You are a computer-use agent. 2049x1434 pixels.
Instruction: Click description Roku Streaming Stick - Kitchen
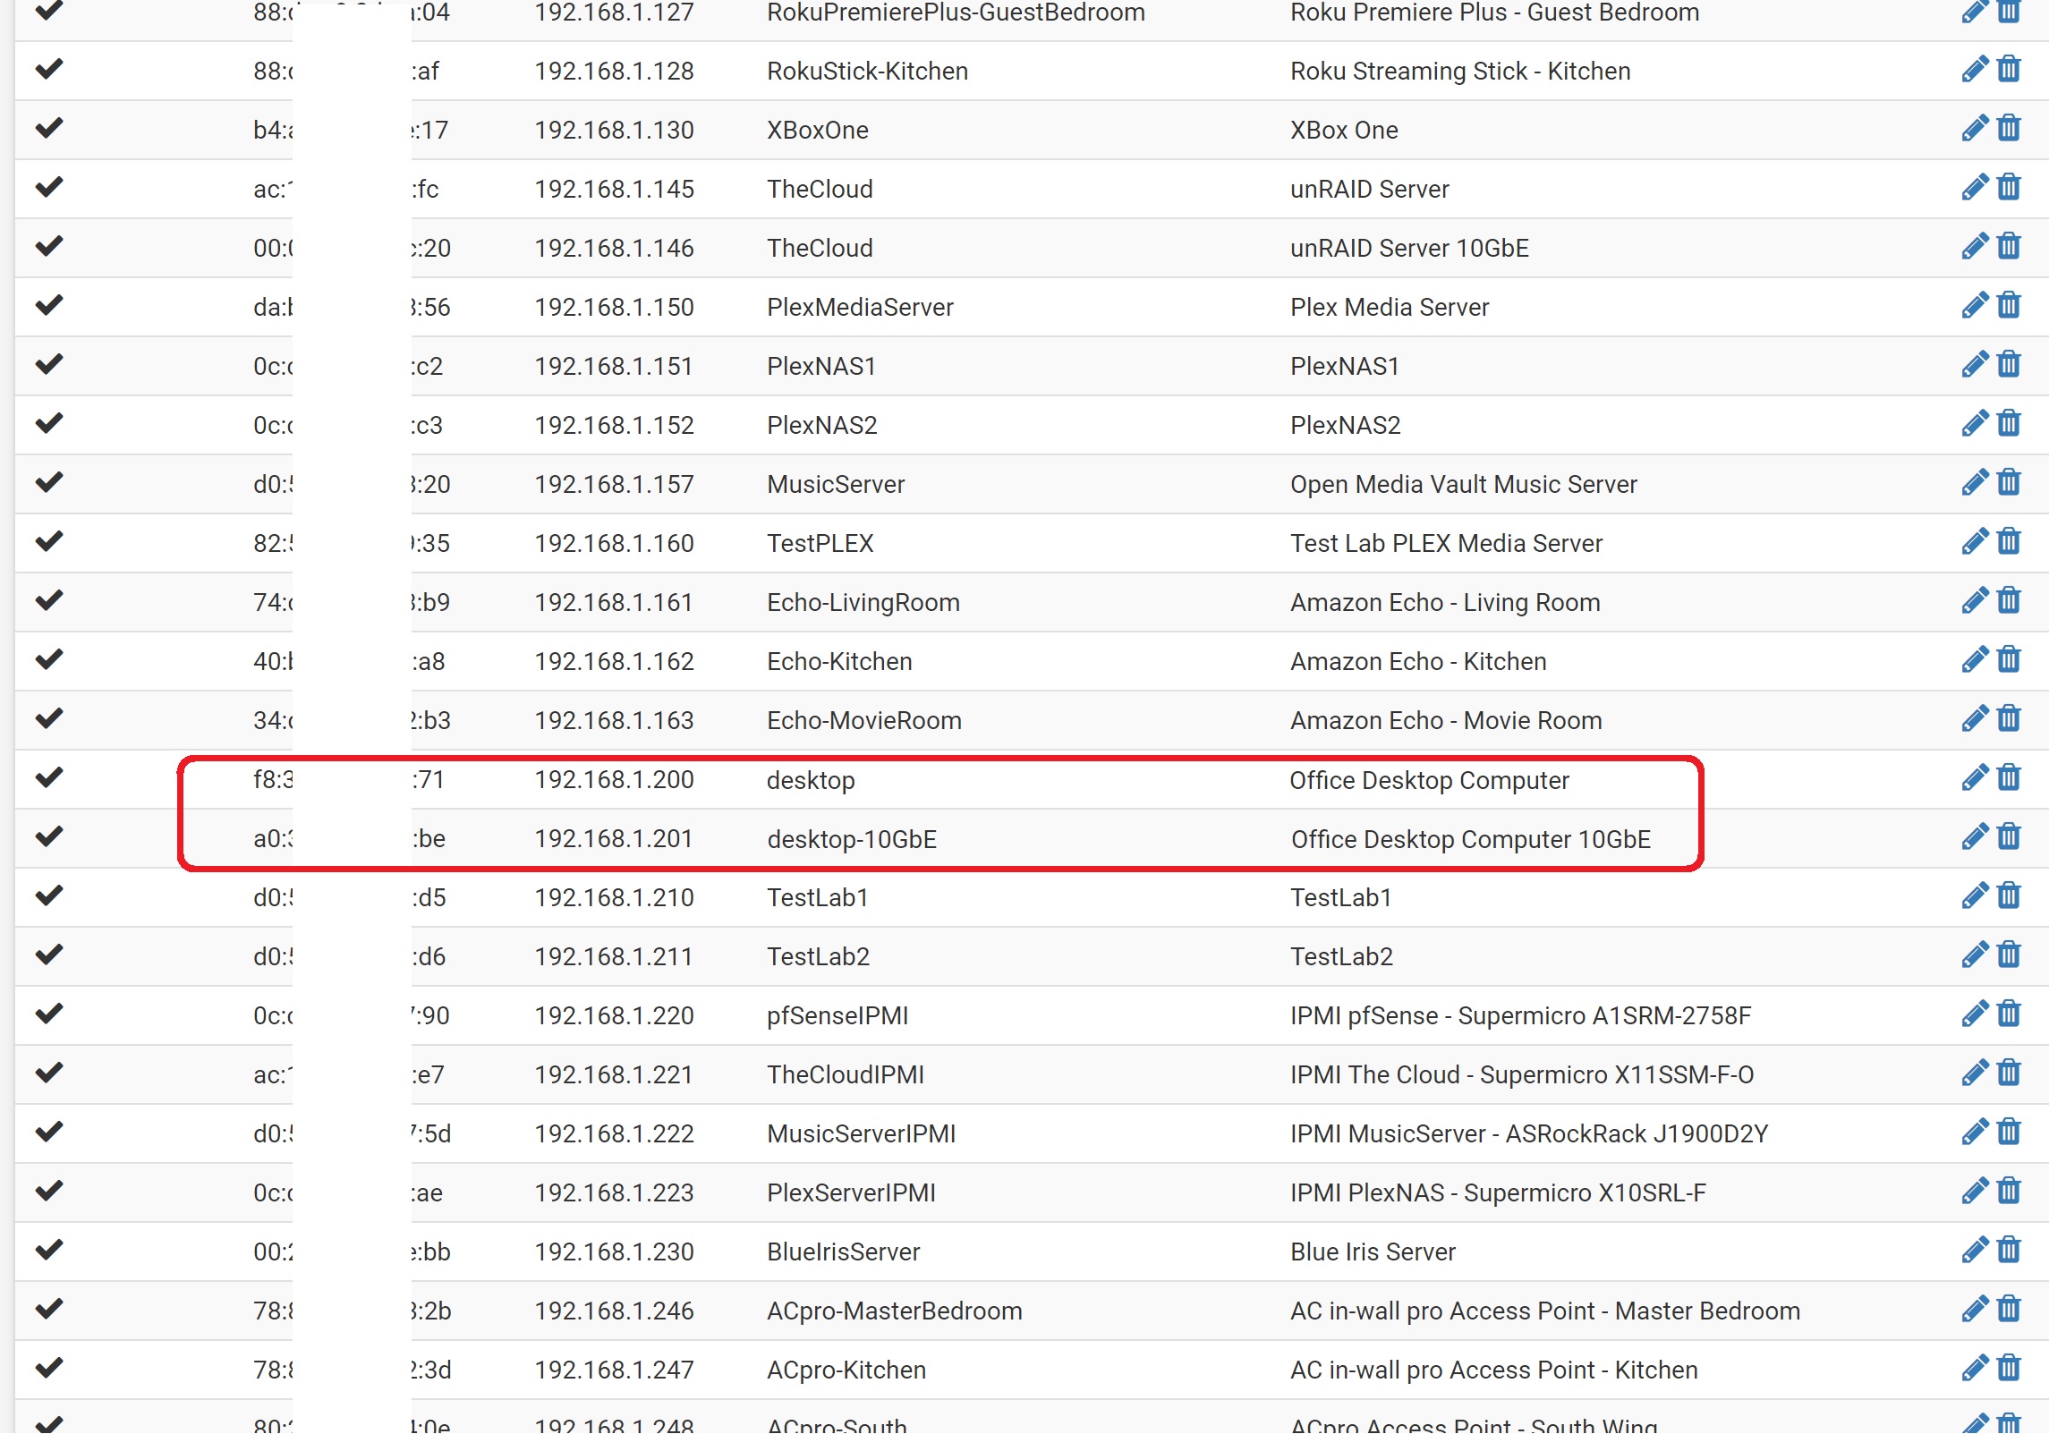pos(1460,72)
